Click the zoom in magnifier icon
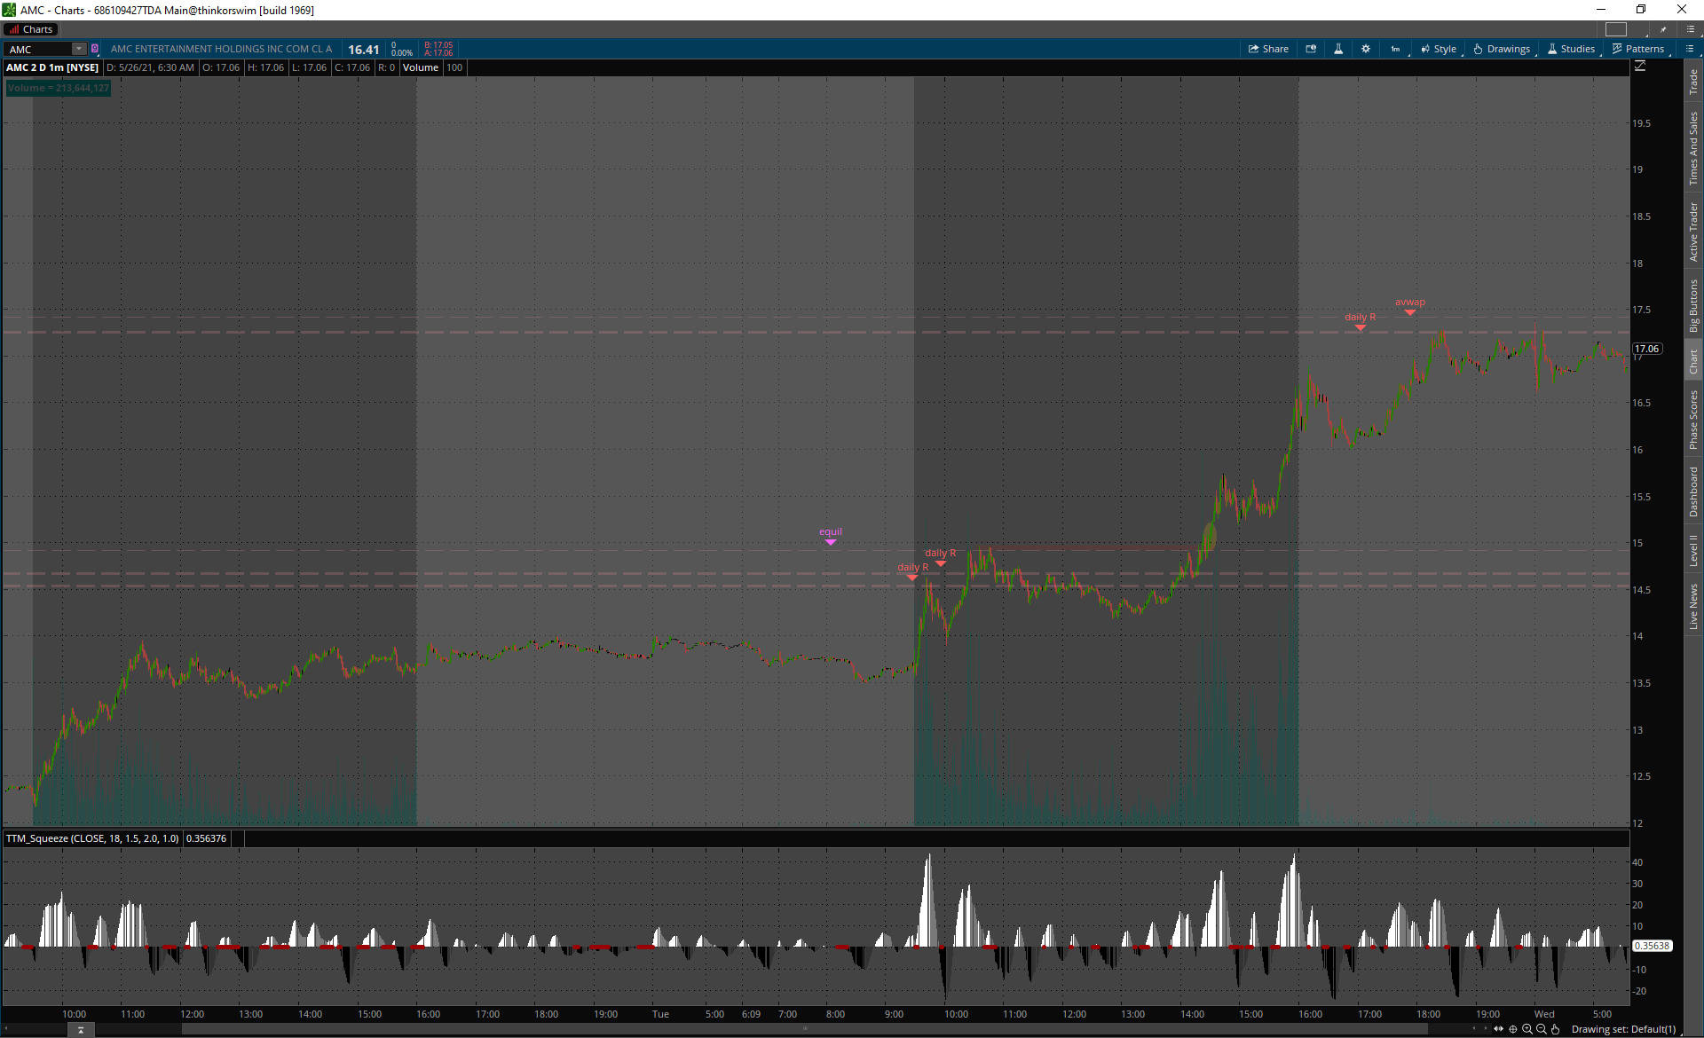1704x1038 pixels. [1527, 1029]
